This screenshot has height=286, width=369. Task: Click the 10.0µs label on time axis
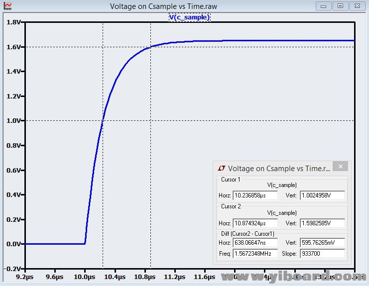point(85,277)
